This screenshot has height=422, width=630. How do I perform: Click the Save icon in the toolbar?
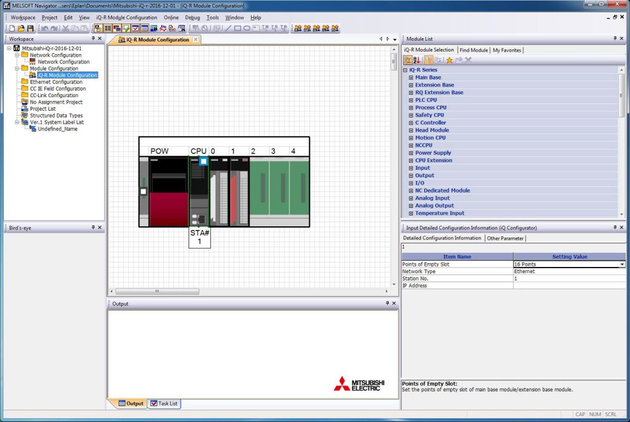[x=30, y=28]
